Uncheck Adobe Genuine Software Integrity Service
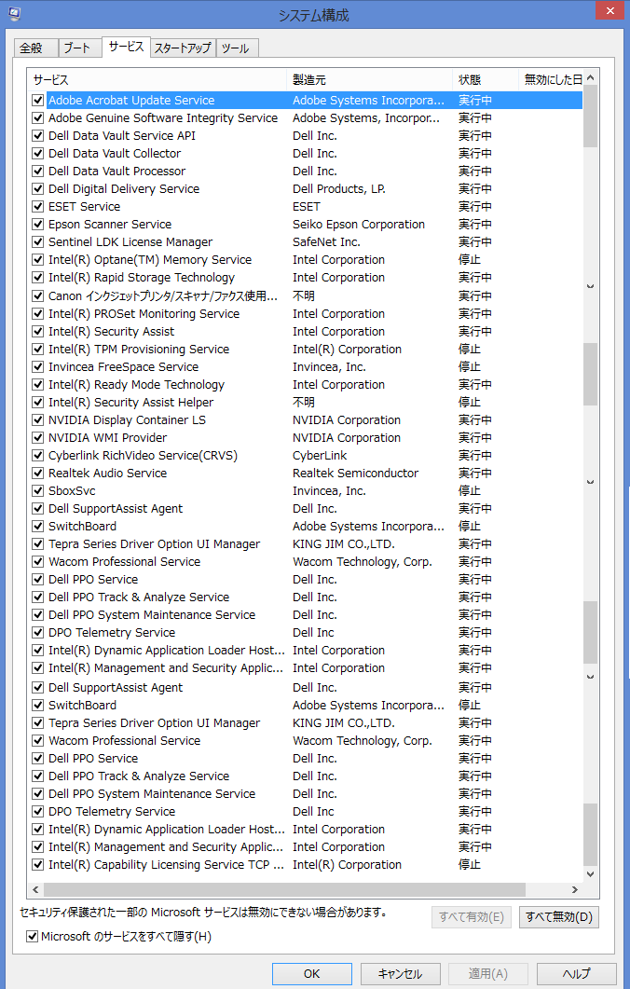 point(38,118)
